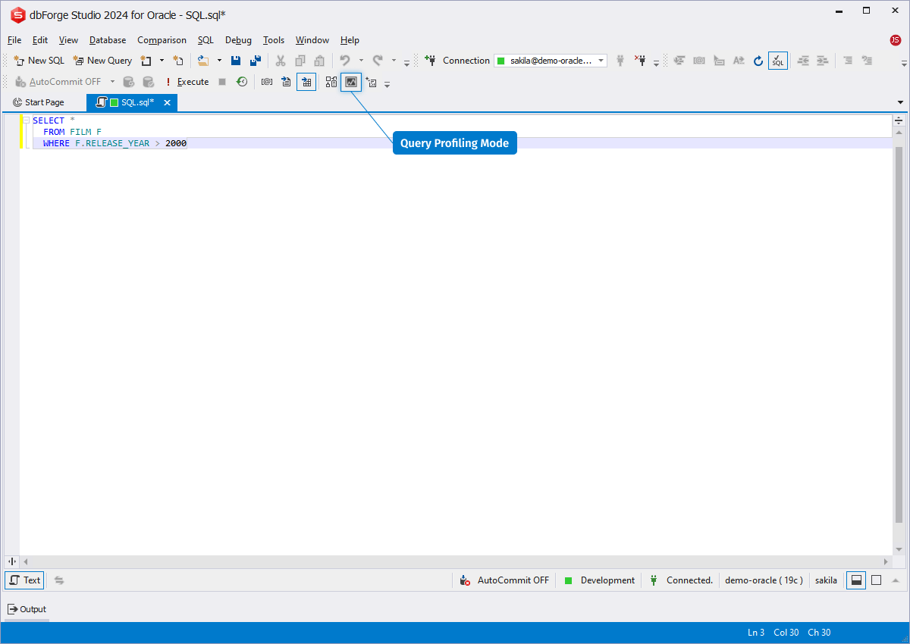Viewport: 910px width, 644px height.
Task: Click the Paste clipboard icon
Action: (320, 61)
